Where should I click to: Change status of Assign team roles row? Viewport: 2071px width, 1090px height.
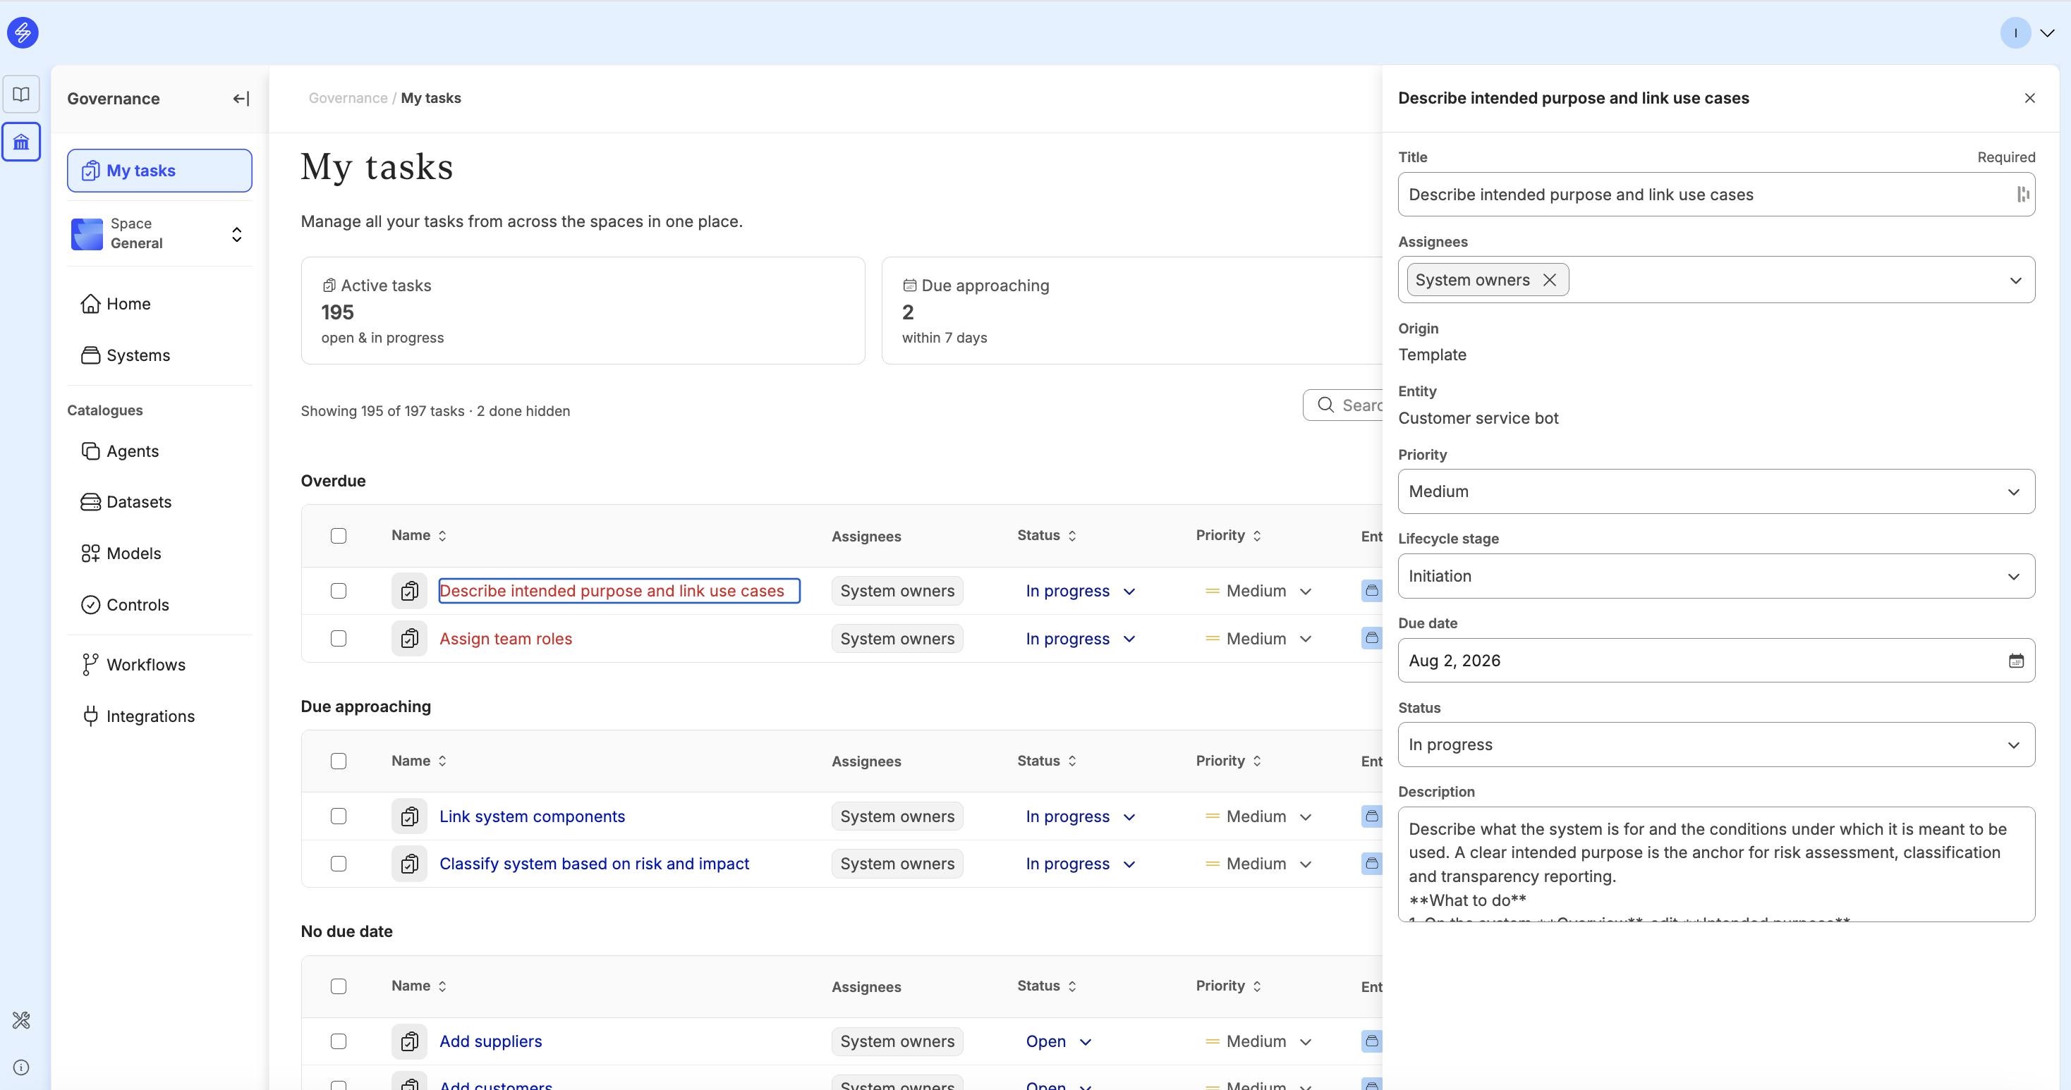1080,640
